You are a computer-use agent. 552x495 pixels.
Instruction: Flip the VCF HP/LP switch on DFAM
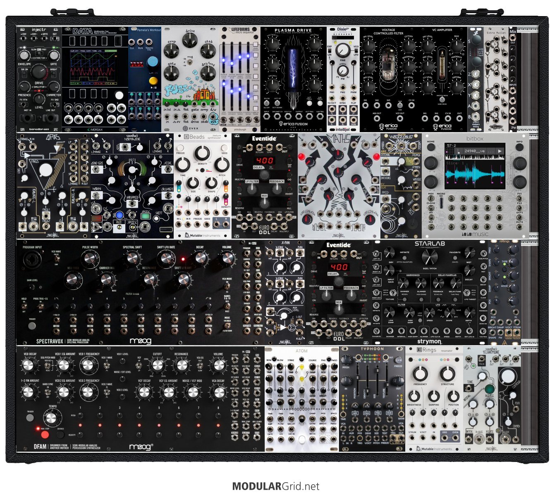tap(139, 365)
